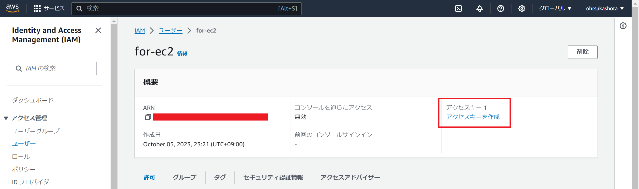Select the タグ tab
The height and width of the screenshot is (189, 639).
pyautogui.click(x=220, y=177)
